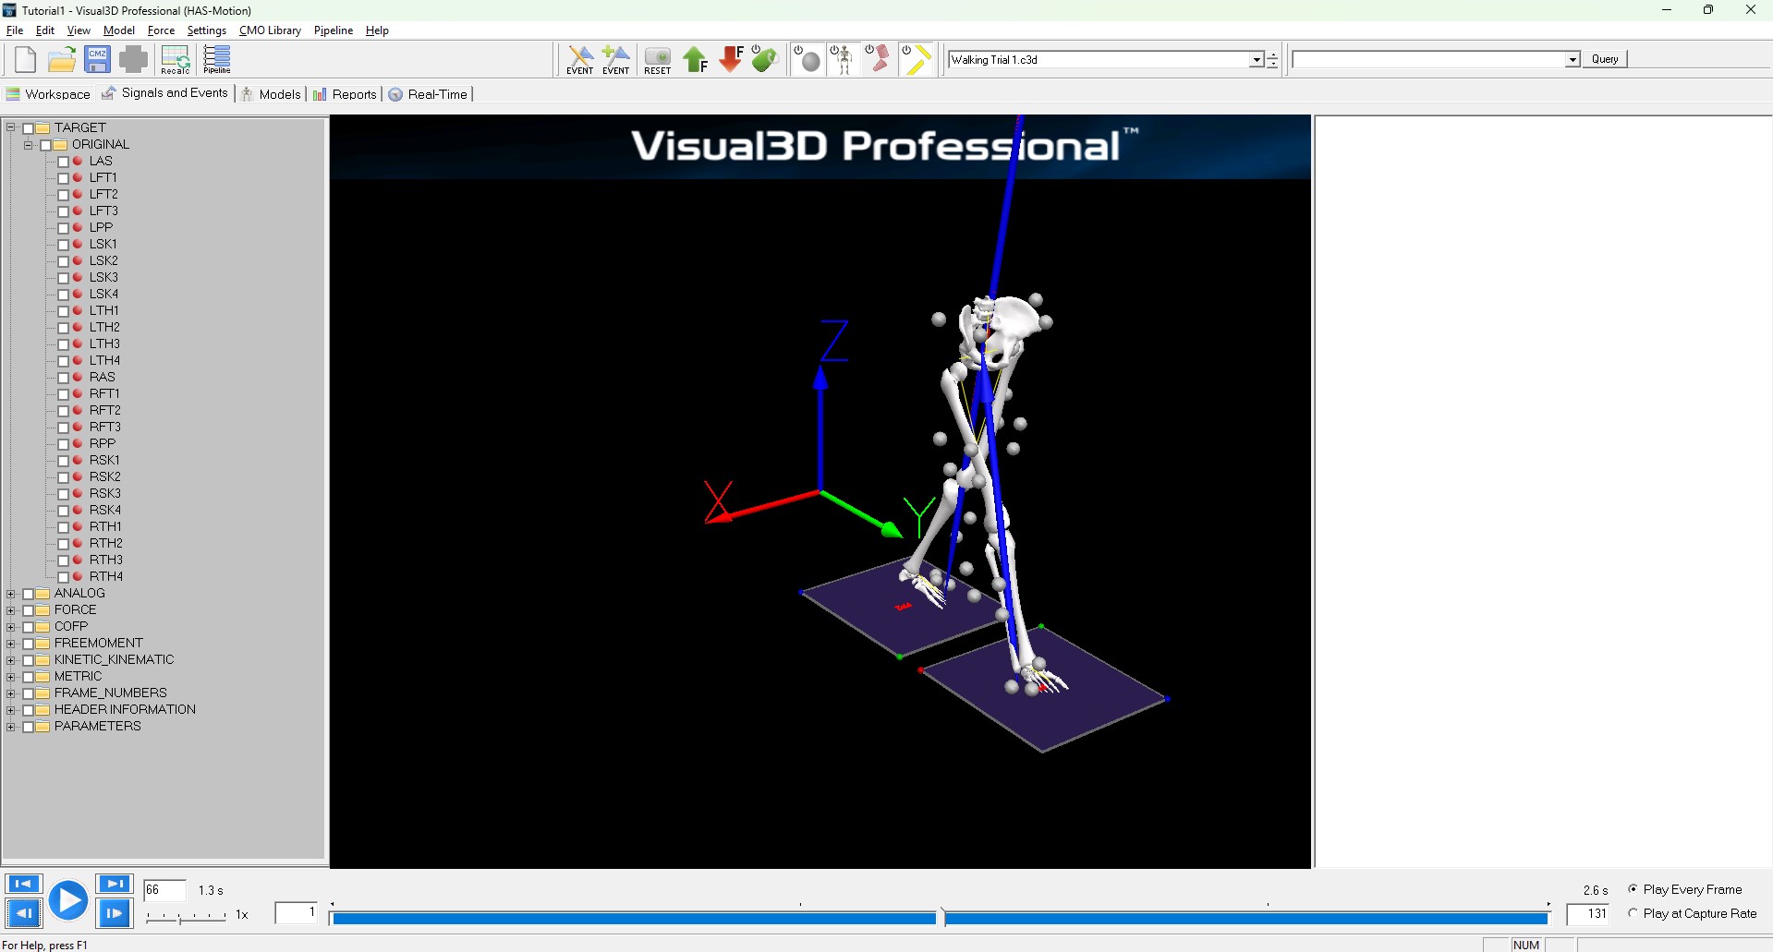Image resolution: width=1773 pixels, height=952 pixels.
Task: Click the blue frame timeline bar
Action: (x=941, y=918)
